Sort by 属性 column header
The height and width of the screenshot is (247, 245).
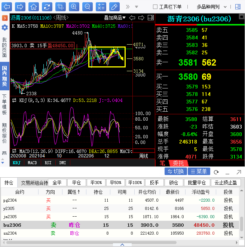click(74, 192)
